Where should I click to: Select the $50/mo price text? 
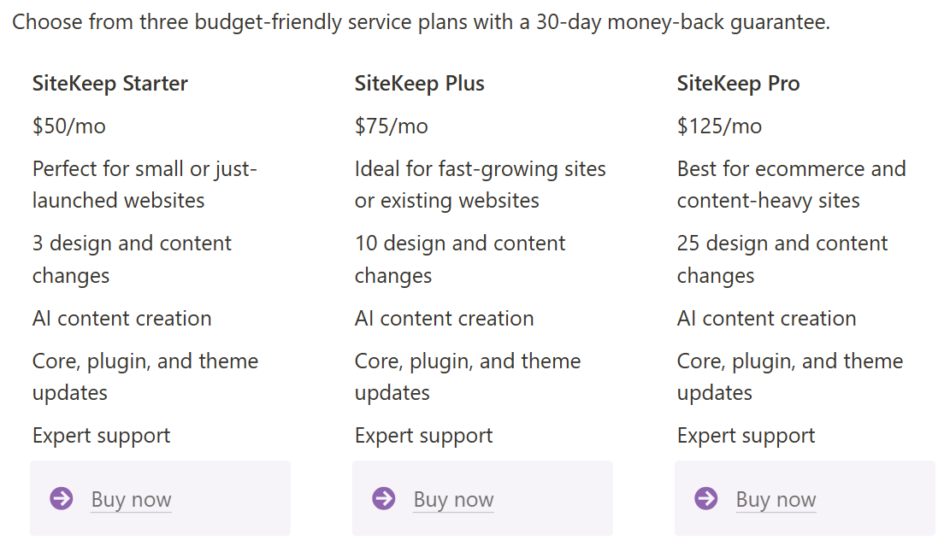[x=68, y=126]
